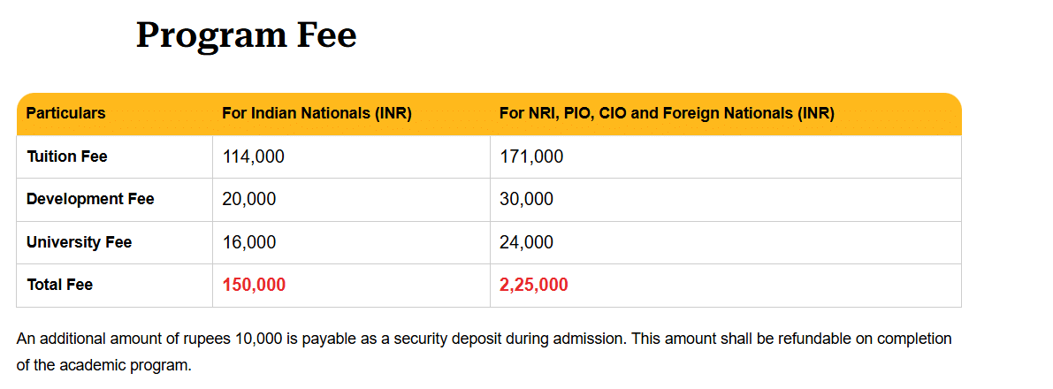Click the red 150,000 total fee
Screen dimensions: 1053x389
pos(254,285)
